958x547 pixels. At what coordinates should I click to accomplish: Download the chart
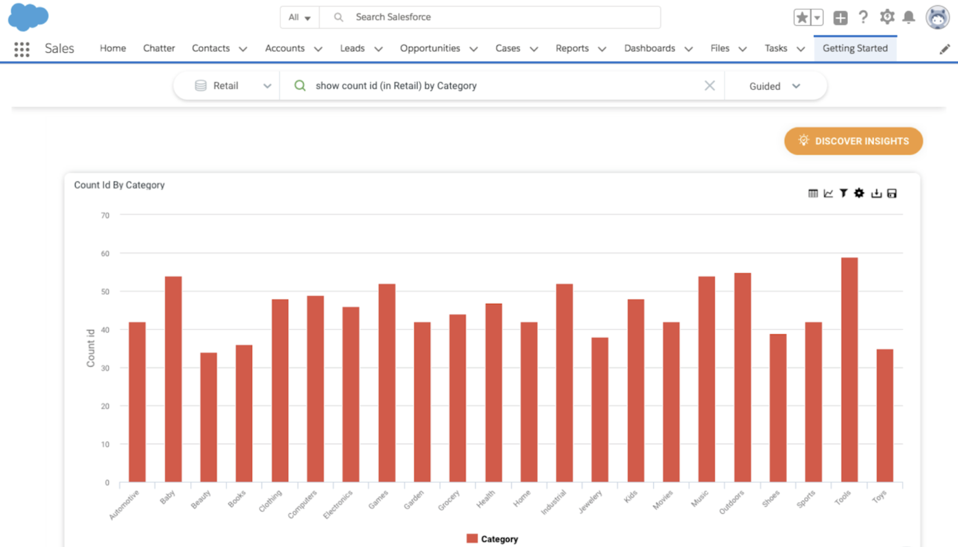click(876, 193)
